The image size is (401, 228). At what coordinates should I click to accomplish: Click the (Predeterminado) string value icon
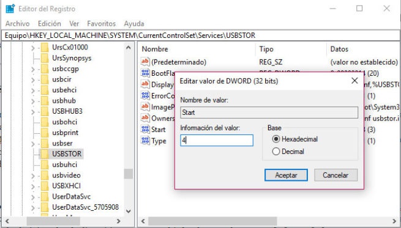coord(145,62)
